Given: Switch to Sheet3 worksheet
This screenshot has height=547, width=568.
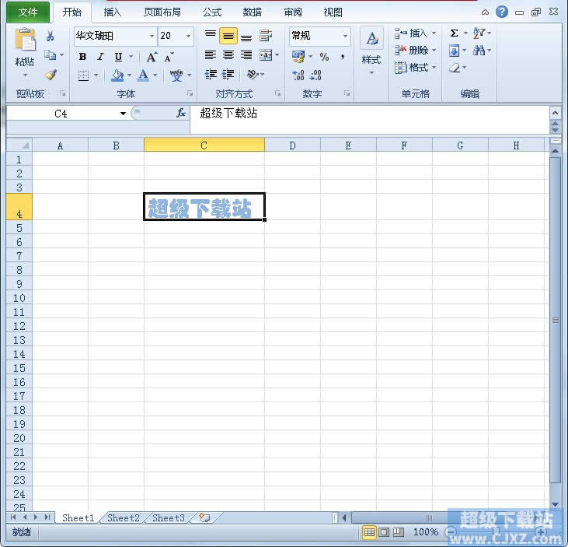Looking at the screenshot, I should pos(169,518).
